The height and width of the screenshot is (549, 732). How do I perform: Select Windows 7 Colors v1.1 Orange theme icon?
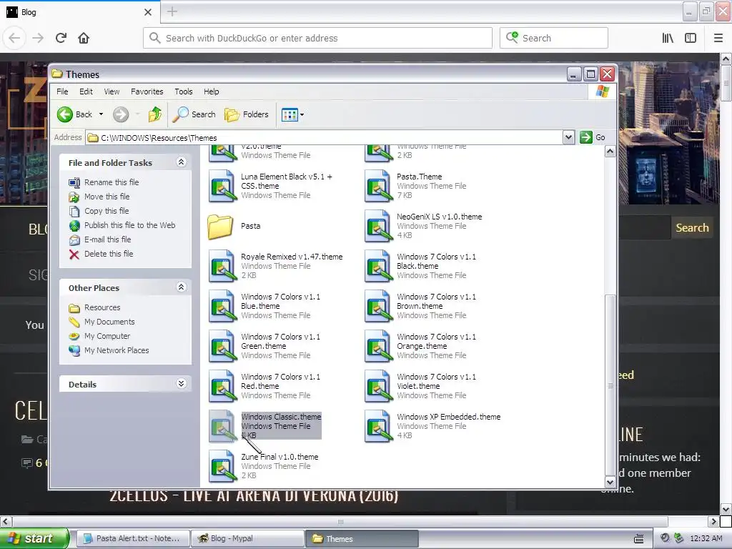click(x=378, y=347)
